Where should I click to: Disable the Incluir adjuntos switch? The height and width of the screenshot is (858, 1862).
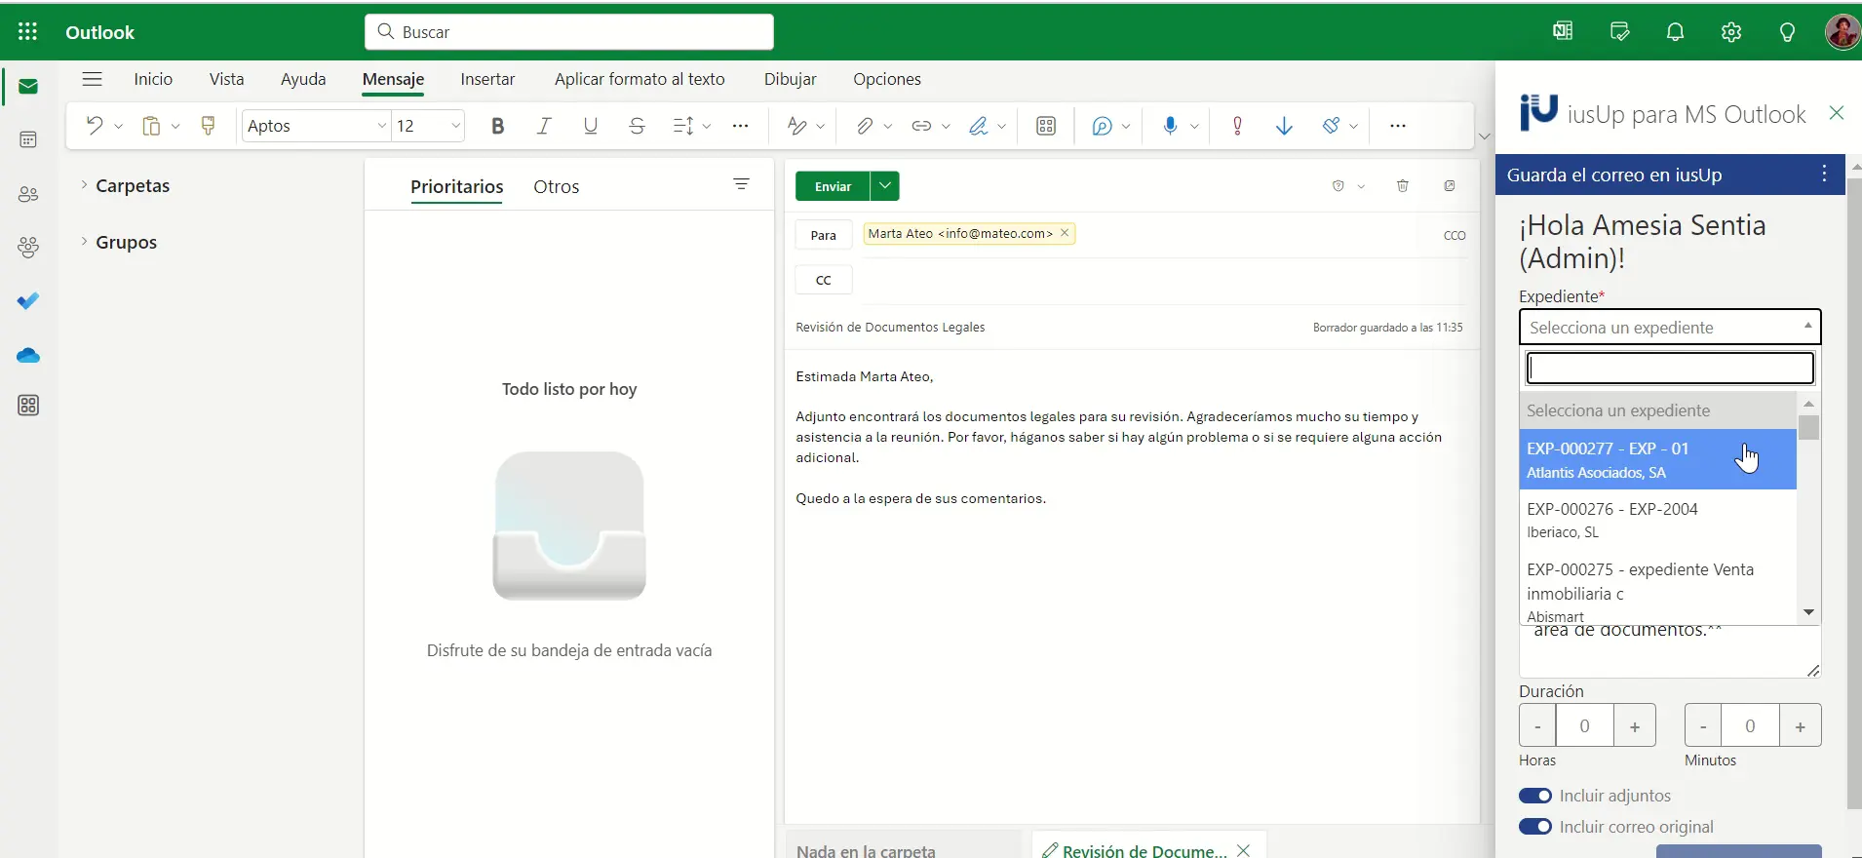tap(1535, 796)
